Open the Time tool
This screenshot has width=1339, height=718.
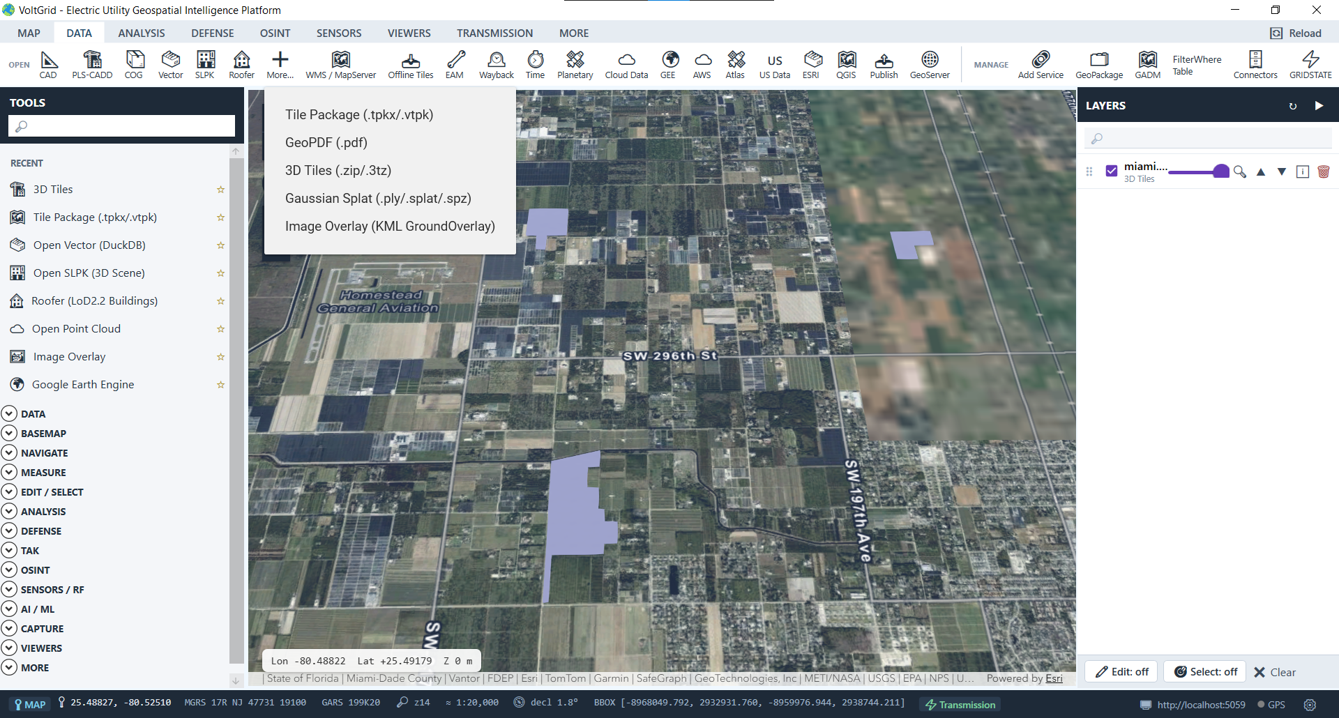536,65
